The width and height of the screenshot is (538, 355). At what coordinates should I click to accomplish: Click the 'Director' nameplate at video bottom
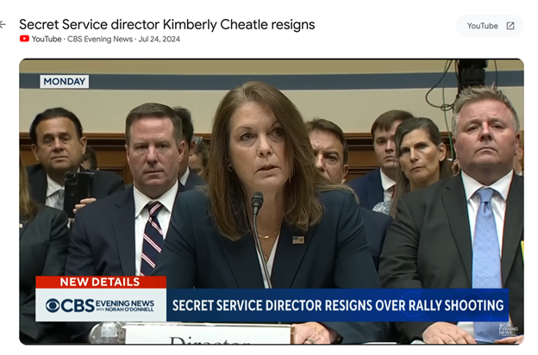[x=209, y=334]
